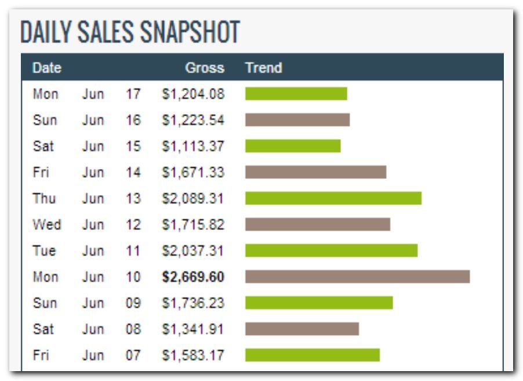This screenshot has width=523, height=381.
Task: Click the bold $2,669.60 gross amount
Action: point(193,277)
